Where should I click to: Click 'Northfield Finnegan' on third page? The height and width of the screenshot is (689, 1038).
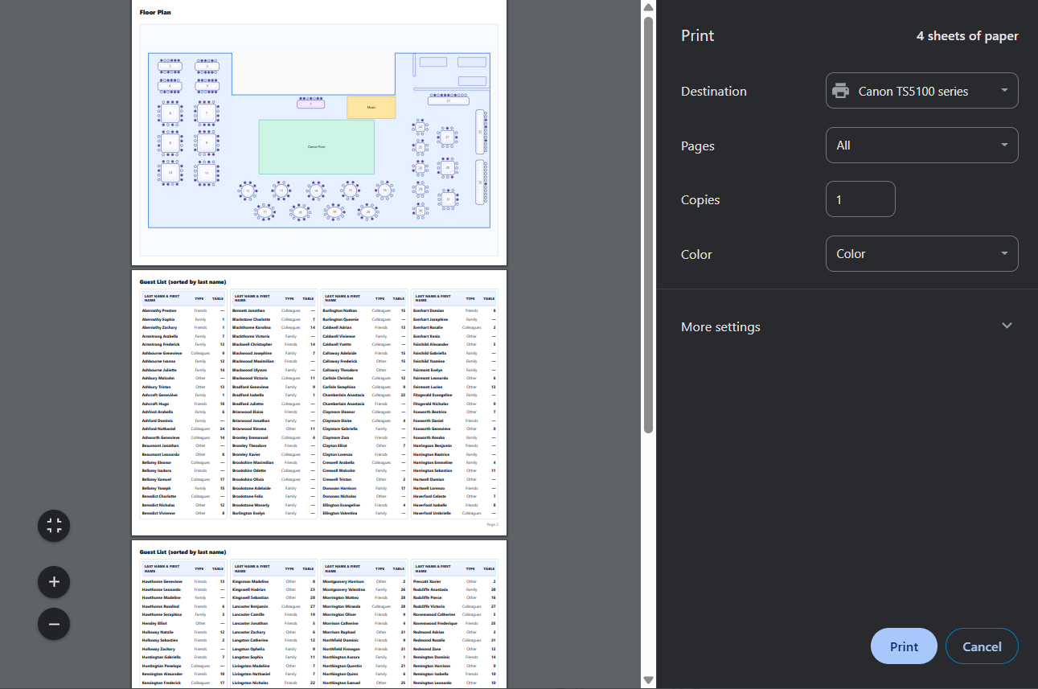tap(342, 649)
